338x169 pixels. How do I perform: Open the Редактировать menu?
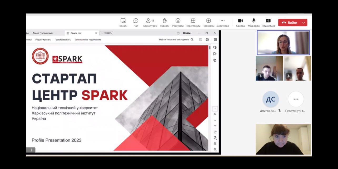click(x=43, y=40)
